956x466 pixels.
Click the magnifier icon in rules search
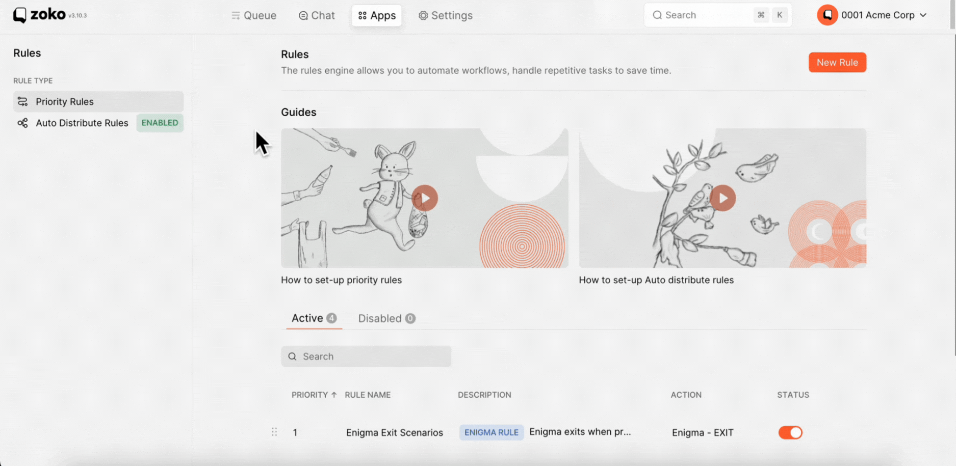[x=292, y=357]
